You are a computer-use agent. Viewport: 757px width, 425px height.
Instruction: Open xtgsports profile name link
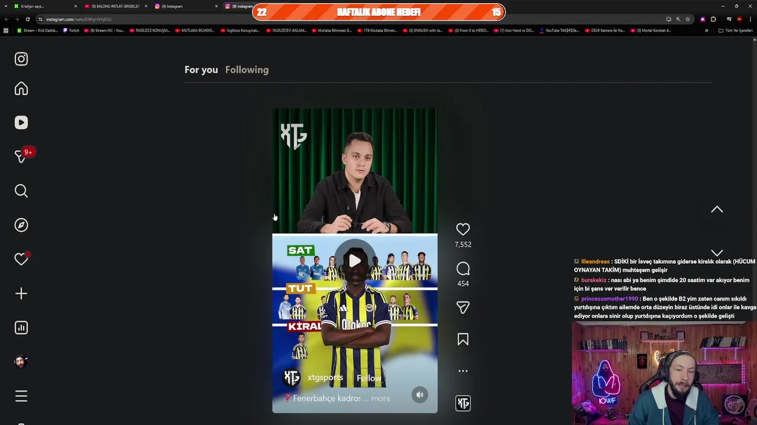325,378
